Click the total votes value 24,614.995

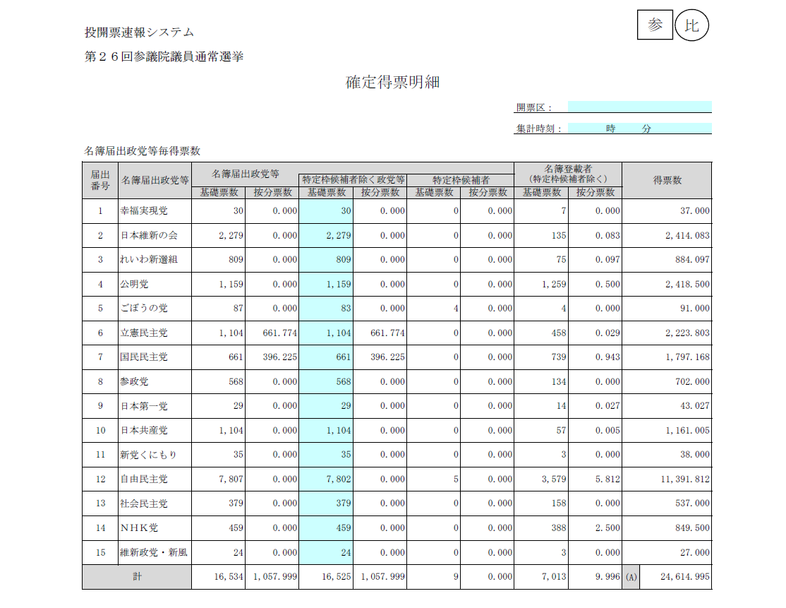pos(684,577)
